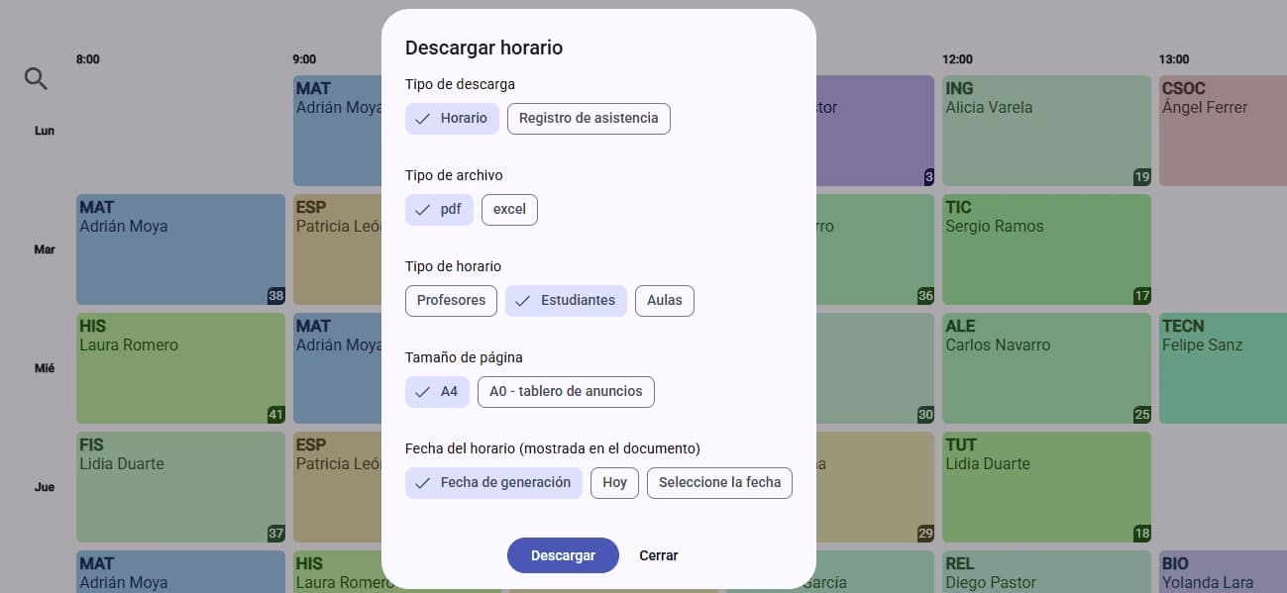Image resolution: width=1287 pixels, height=593 pixels.
Task: Toggle the Estudiantes schedule type chip
Action: 566,301
